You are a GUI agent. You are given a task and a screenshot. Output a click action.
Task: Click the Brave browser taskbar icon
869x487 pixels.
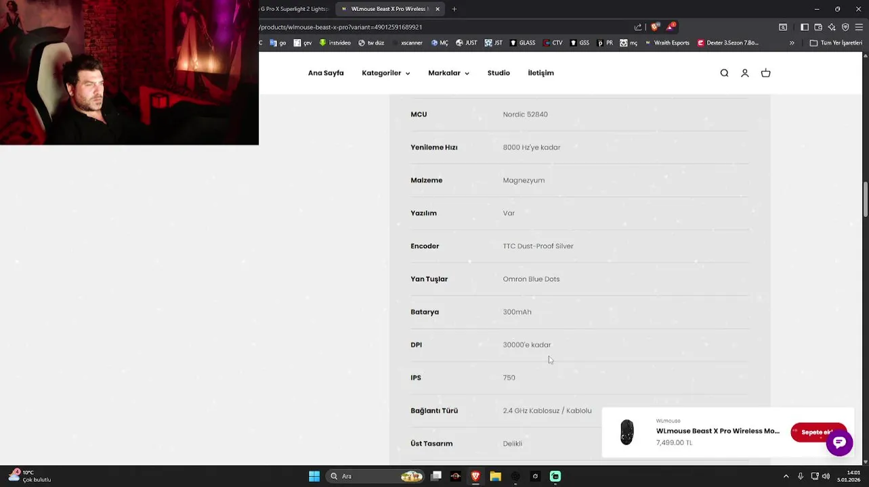pos(475,476)
